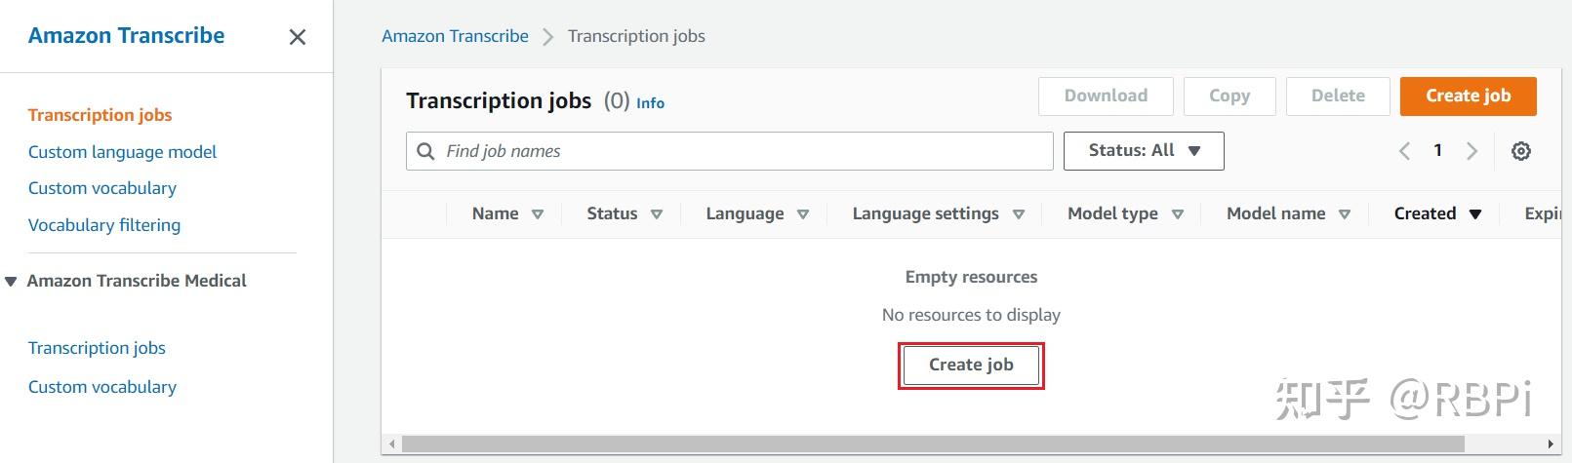The image size is (1572, 463).
Task: Click the search magnifier icon
Action: [425, 151]
